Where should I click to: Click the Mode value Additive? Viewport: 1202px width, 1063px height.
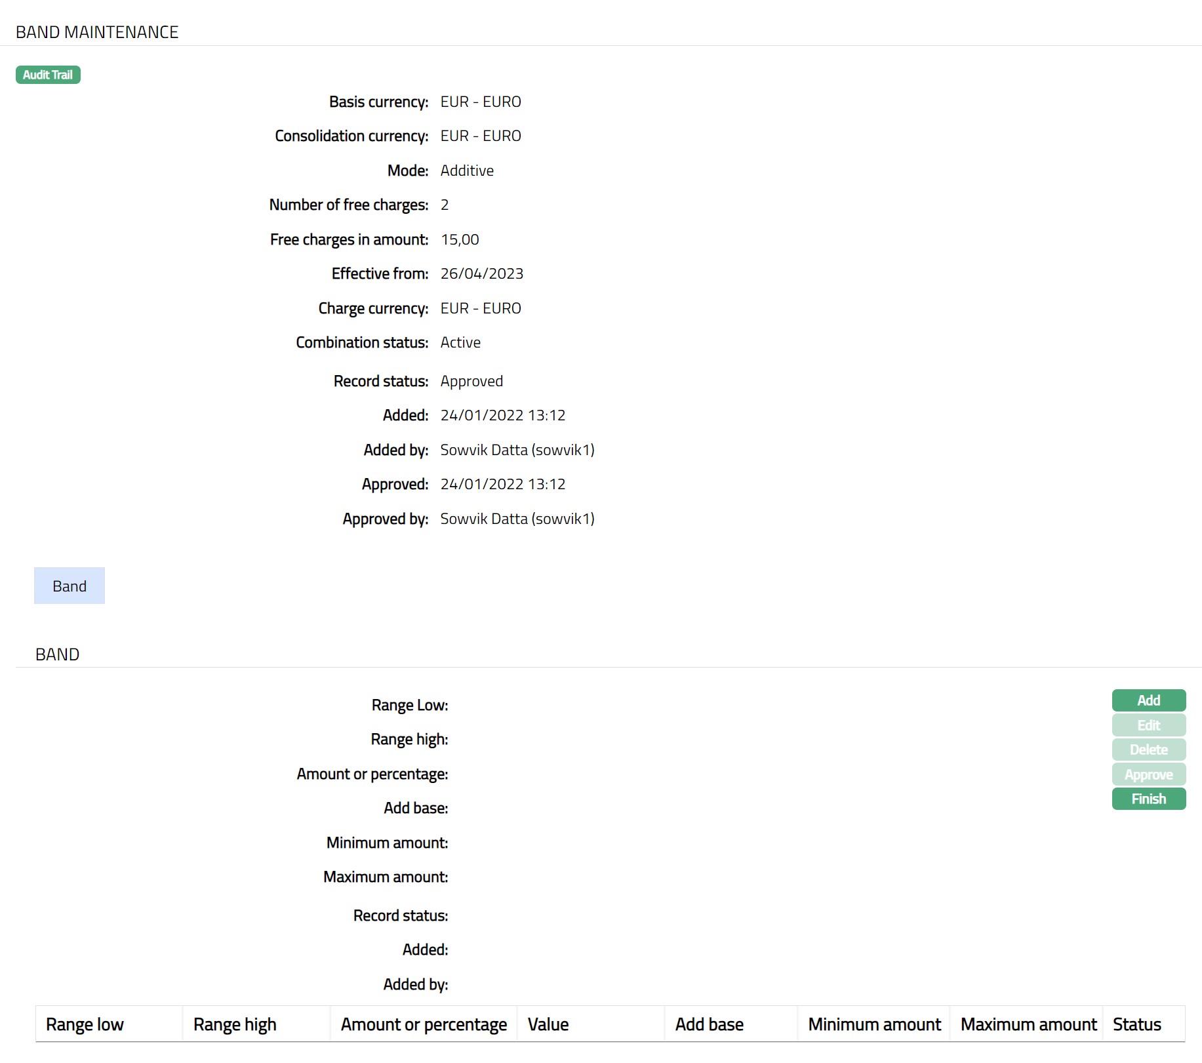click(467, 170)
